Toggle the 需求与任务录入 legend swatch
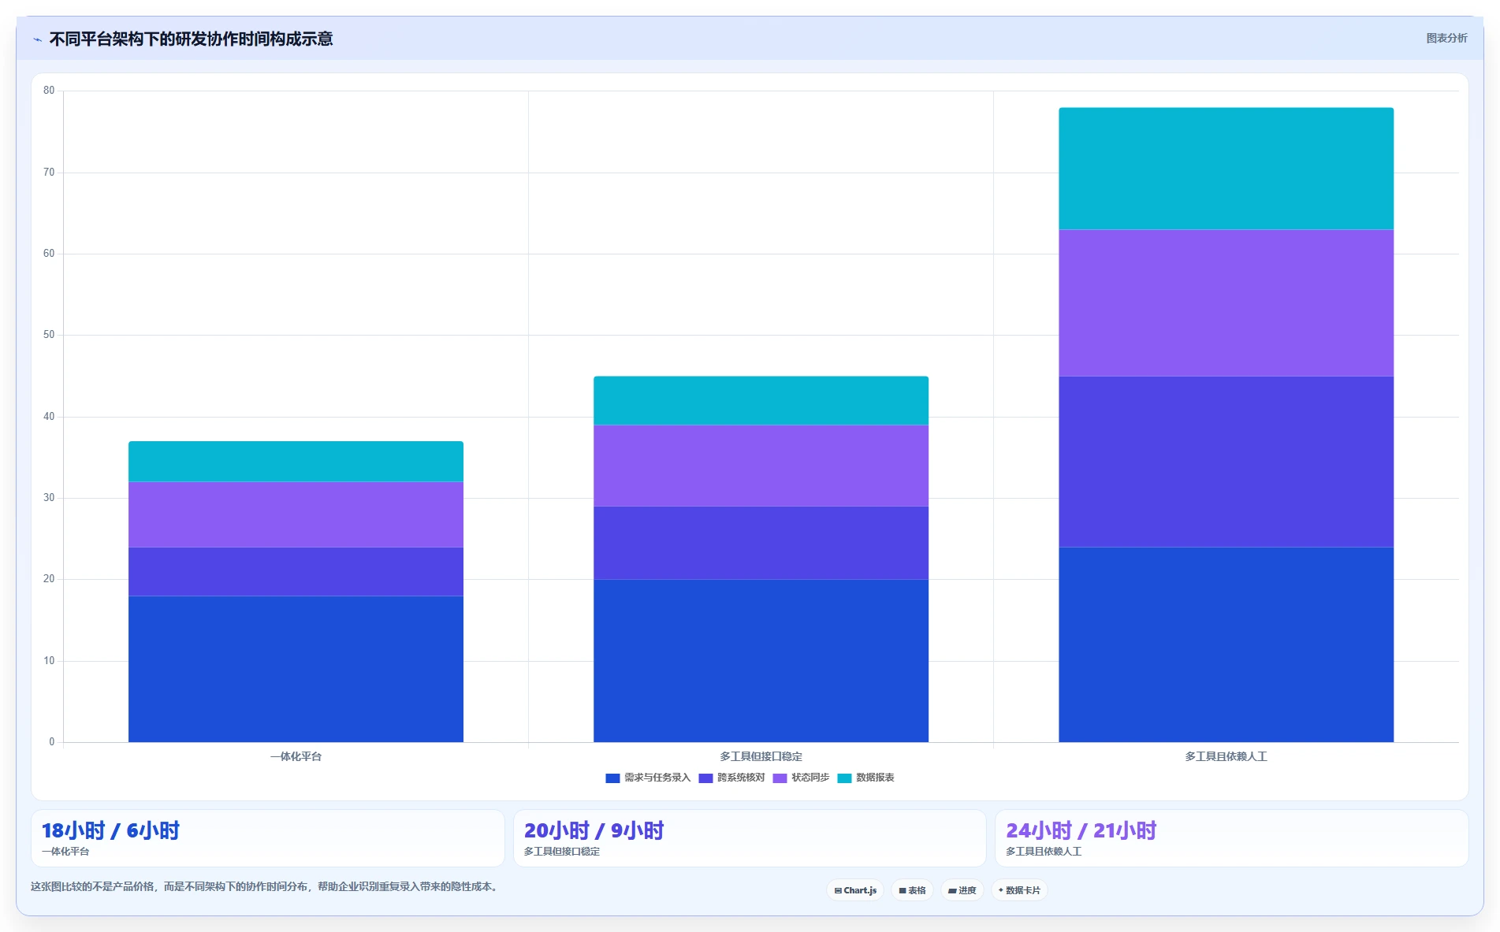 click(x=612, y=778)
